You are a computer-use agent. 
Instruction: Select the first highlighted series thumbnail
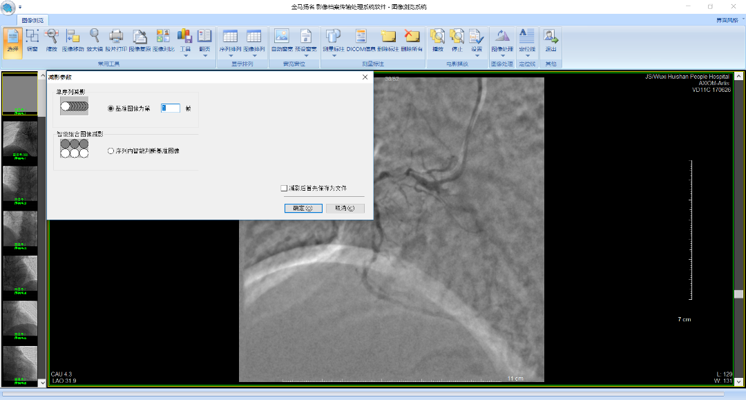(x=20, y=94)
